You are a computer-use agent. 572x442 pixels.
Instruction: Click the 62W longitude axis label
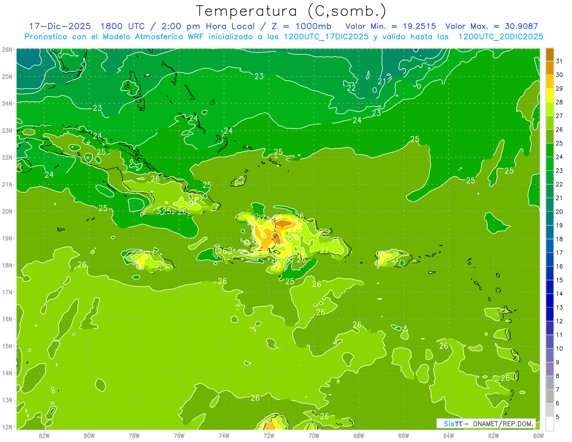click(494, 435)
